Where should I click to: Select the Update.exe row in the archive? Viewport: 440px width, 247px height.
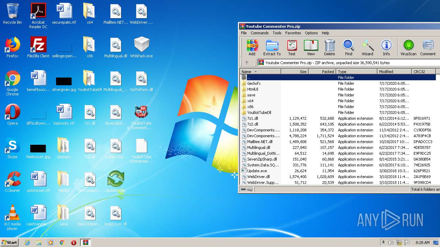[x=338, y=171]
